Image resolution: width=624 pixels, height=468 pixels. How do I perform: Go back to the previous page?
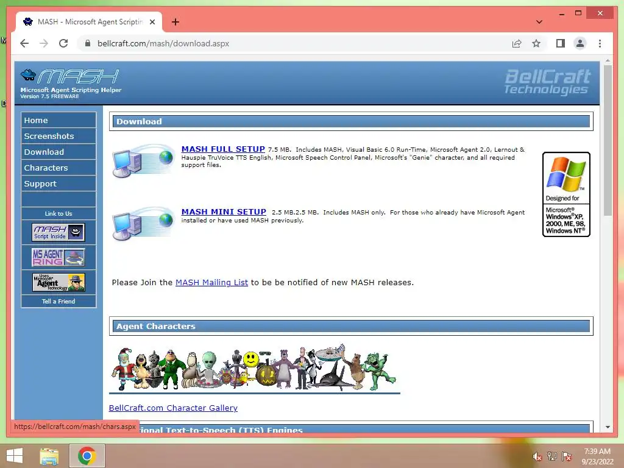(24, 43)
